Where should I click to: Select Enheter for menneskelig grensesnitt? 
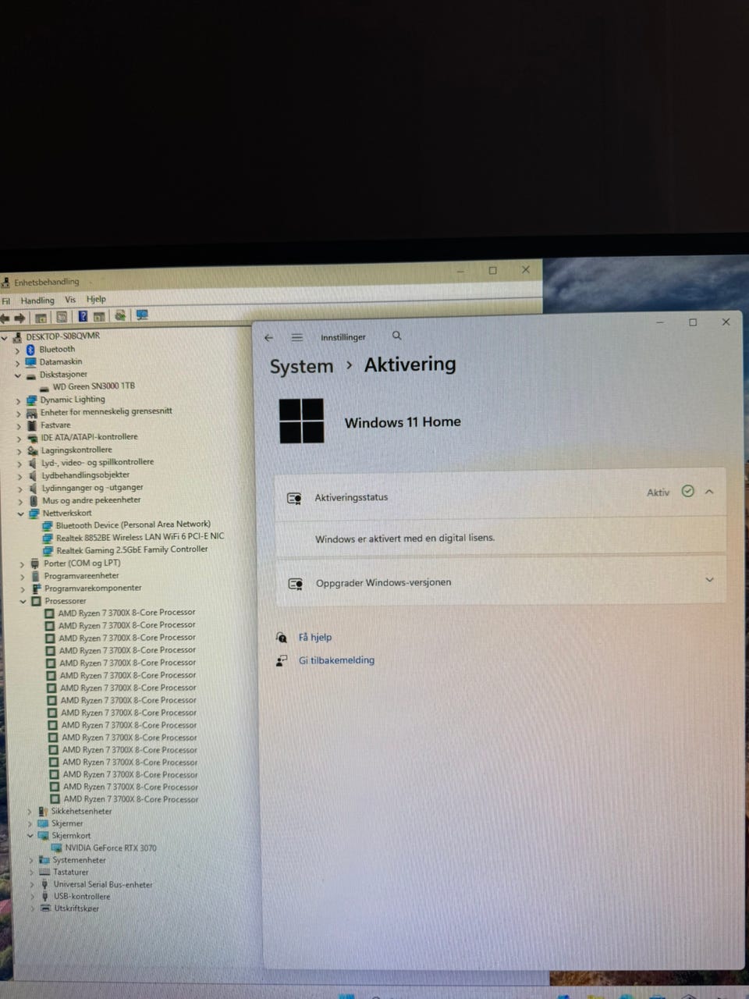106,412
